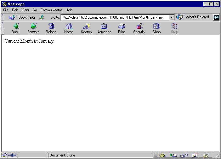
Task: Click the Netscape title bar icon
Action: (4, 4)
